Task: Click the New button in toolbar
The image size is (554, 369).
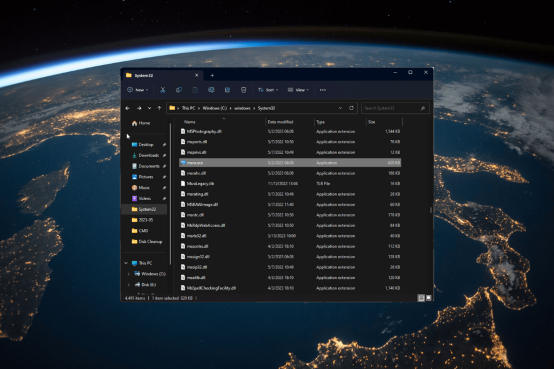Action: click(x=138, y=90)
